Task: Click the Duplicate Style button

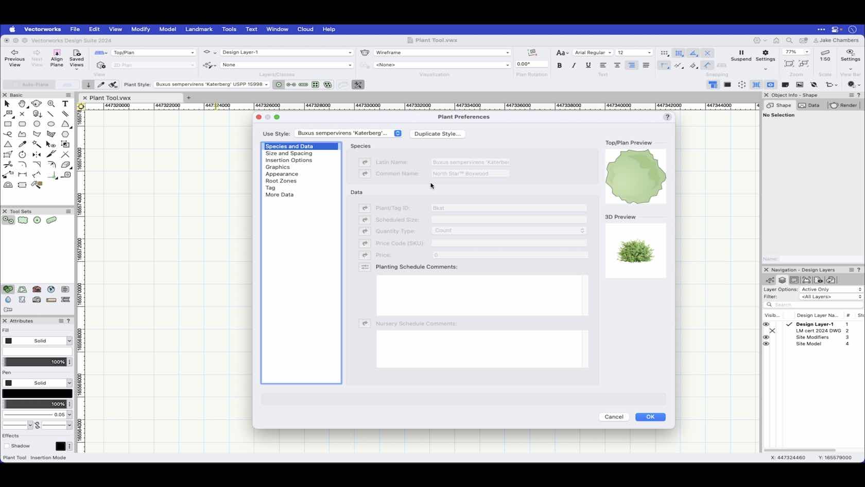Action: click(x=437, y=133)
